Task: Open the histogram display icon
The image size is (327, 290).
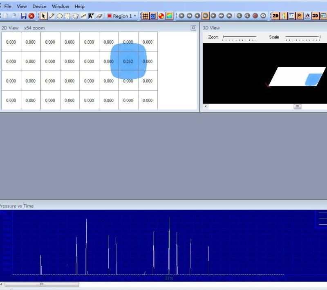Action: (291, 16)
